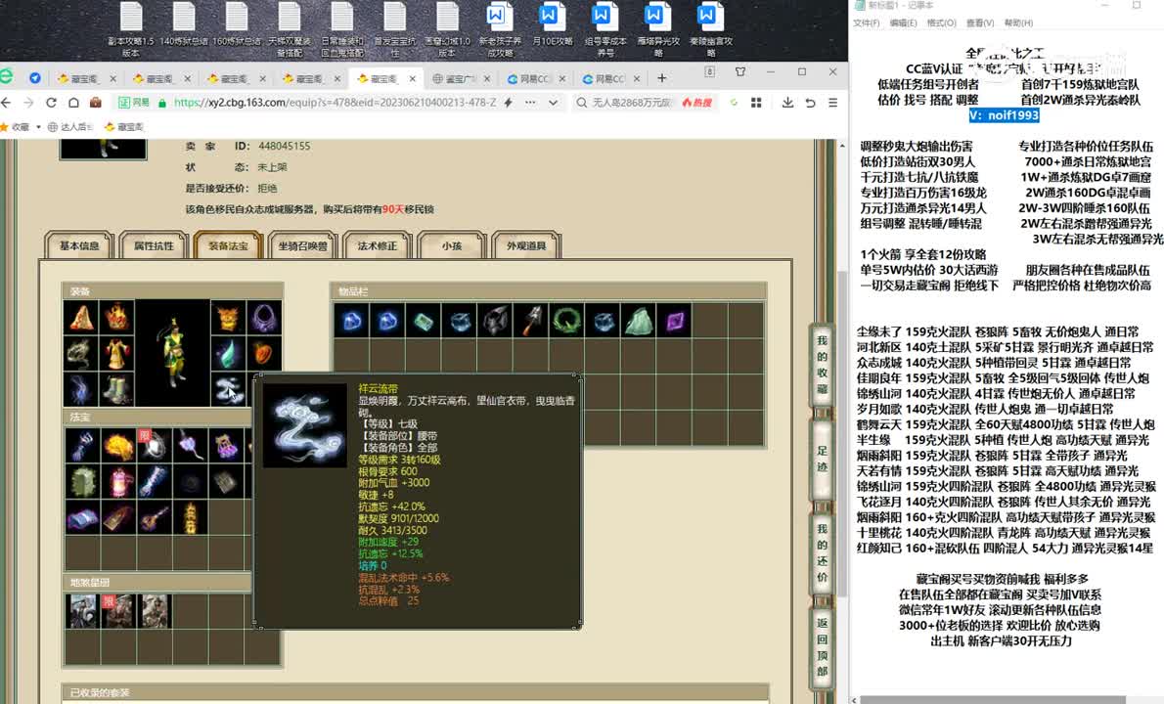The width and height of the screenshot is (1164, 704).
Task: Click the browser search input field
Action: tap(631, 103)
